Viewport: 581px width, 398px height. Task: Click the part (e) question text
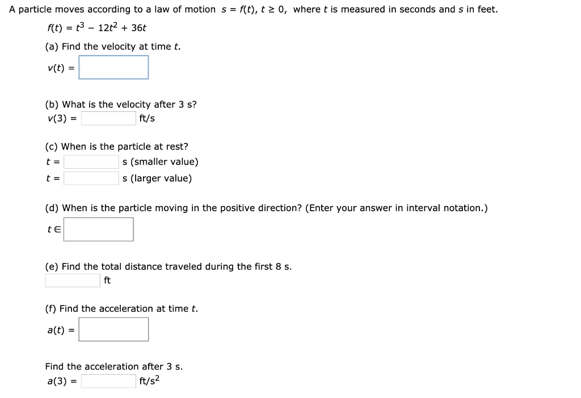point(168,266)
